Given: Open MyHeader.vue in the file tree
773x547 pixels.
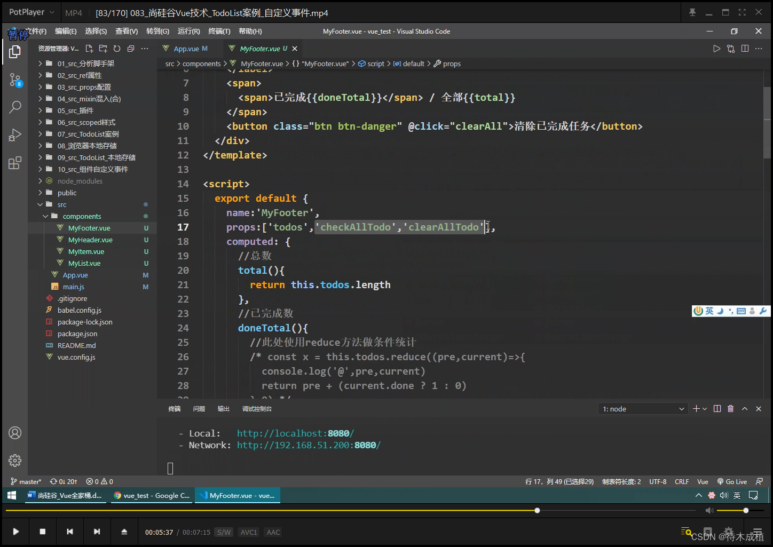Looking at the screenshot, I should [90, 240].
